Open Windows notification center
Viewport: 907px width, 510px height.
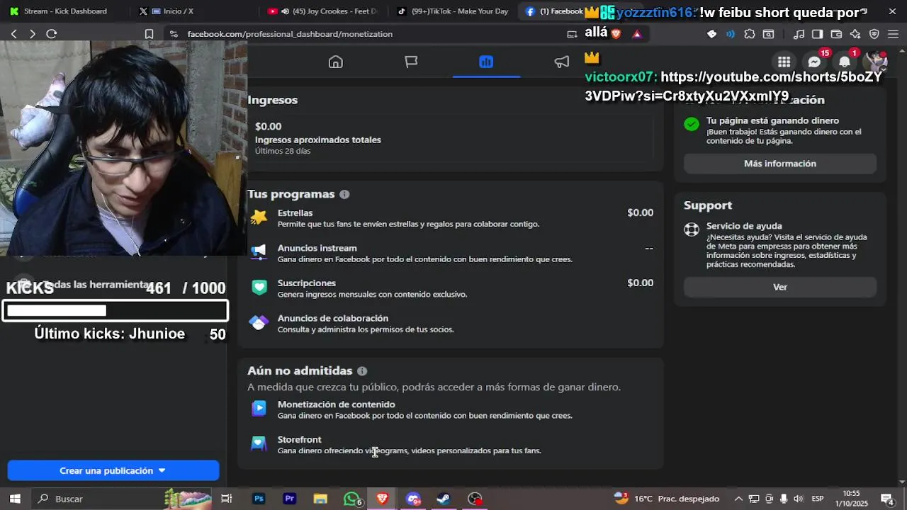point(886,499)
